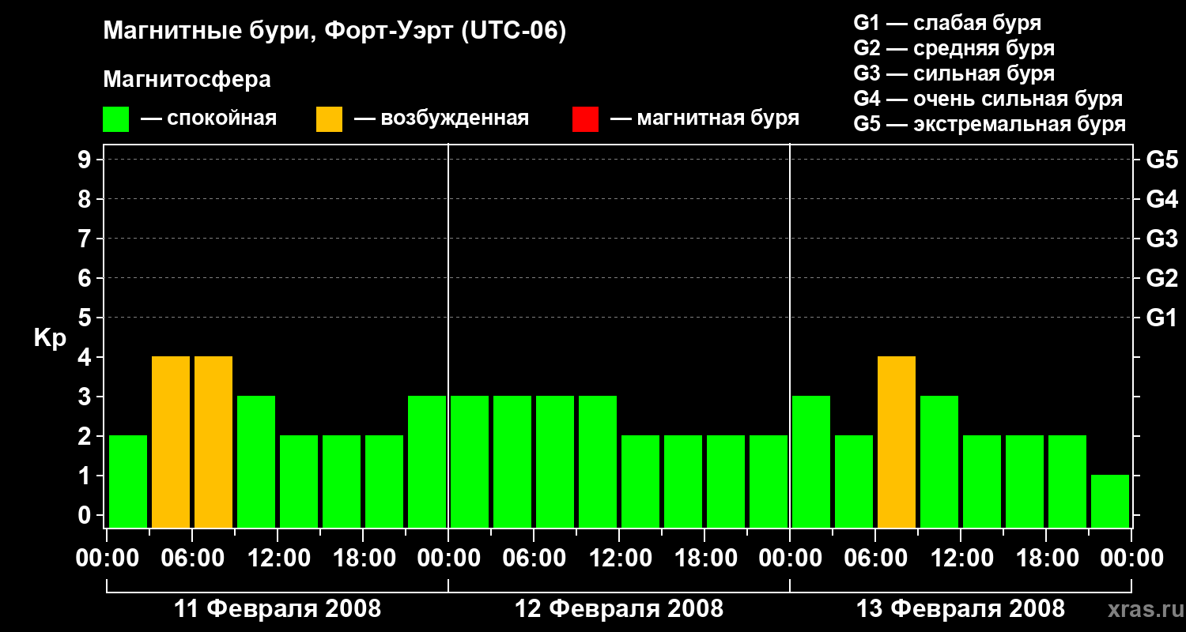Viewport: 1186px width, 632px height.
Task: Select the chart title 'Магнитные бури, Форт-Уэрт (UTC-06)'
Action: (x=335, y=32)
